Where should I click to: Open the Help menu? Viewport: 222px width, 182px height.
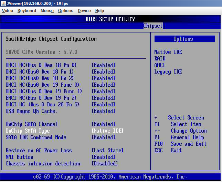pyautogui.click(x=99, y=11)
